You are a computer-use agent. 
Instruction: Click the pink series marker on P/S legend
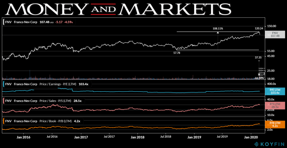4,100
